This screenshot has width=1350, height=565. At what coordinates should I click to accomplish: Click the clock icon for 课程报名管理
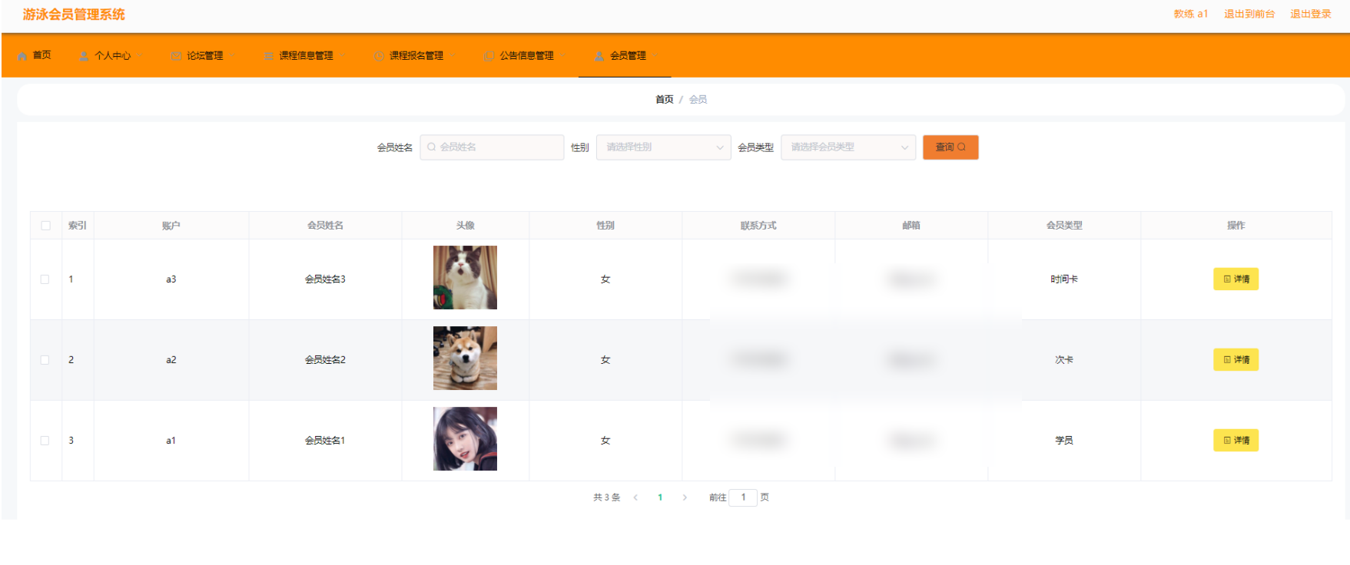click(379, 56)
